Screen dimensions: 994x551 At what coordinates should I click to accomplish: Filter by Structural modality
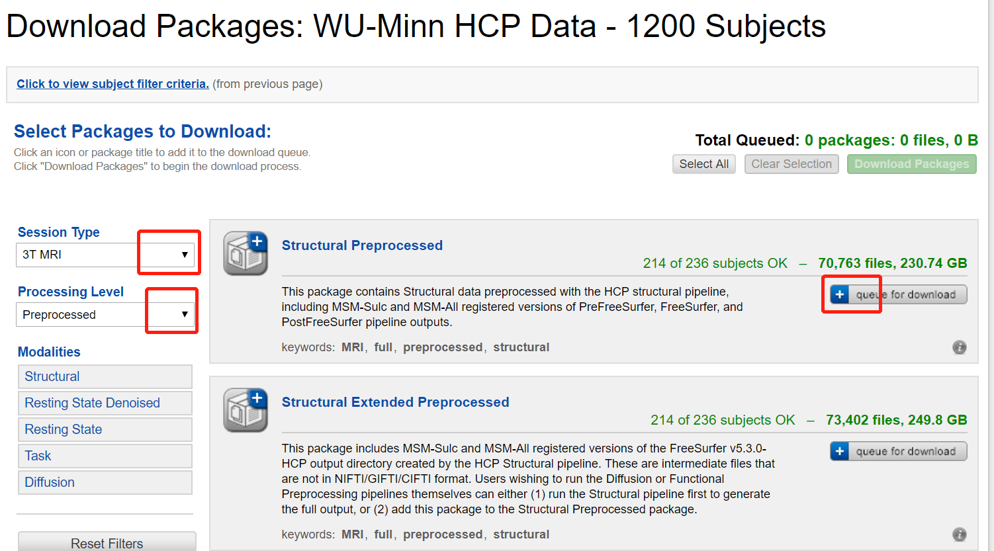coord(105,376)
